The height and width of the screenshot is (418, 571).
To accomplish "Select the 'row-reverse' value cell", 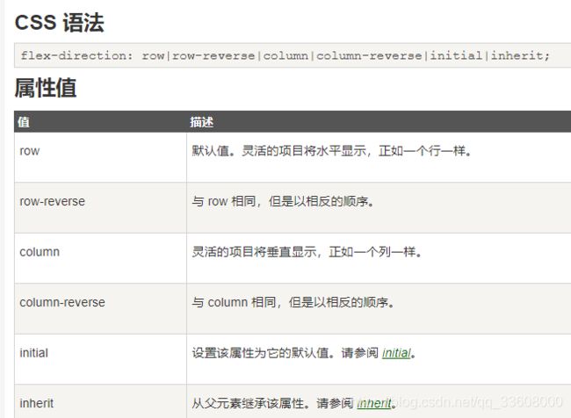I will tap(100, 208).
